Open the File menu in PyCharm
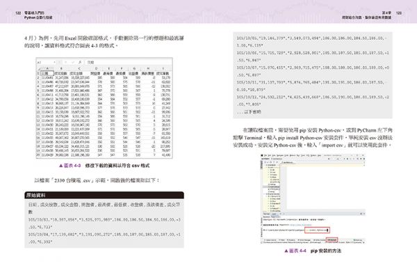 pyautogui.click(x=265, y=155)
